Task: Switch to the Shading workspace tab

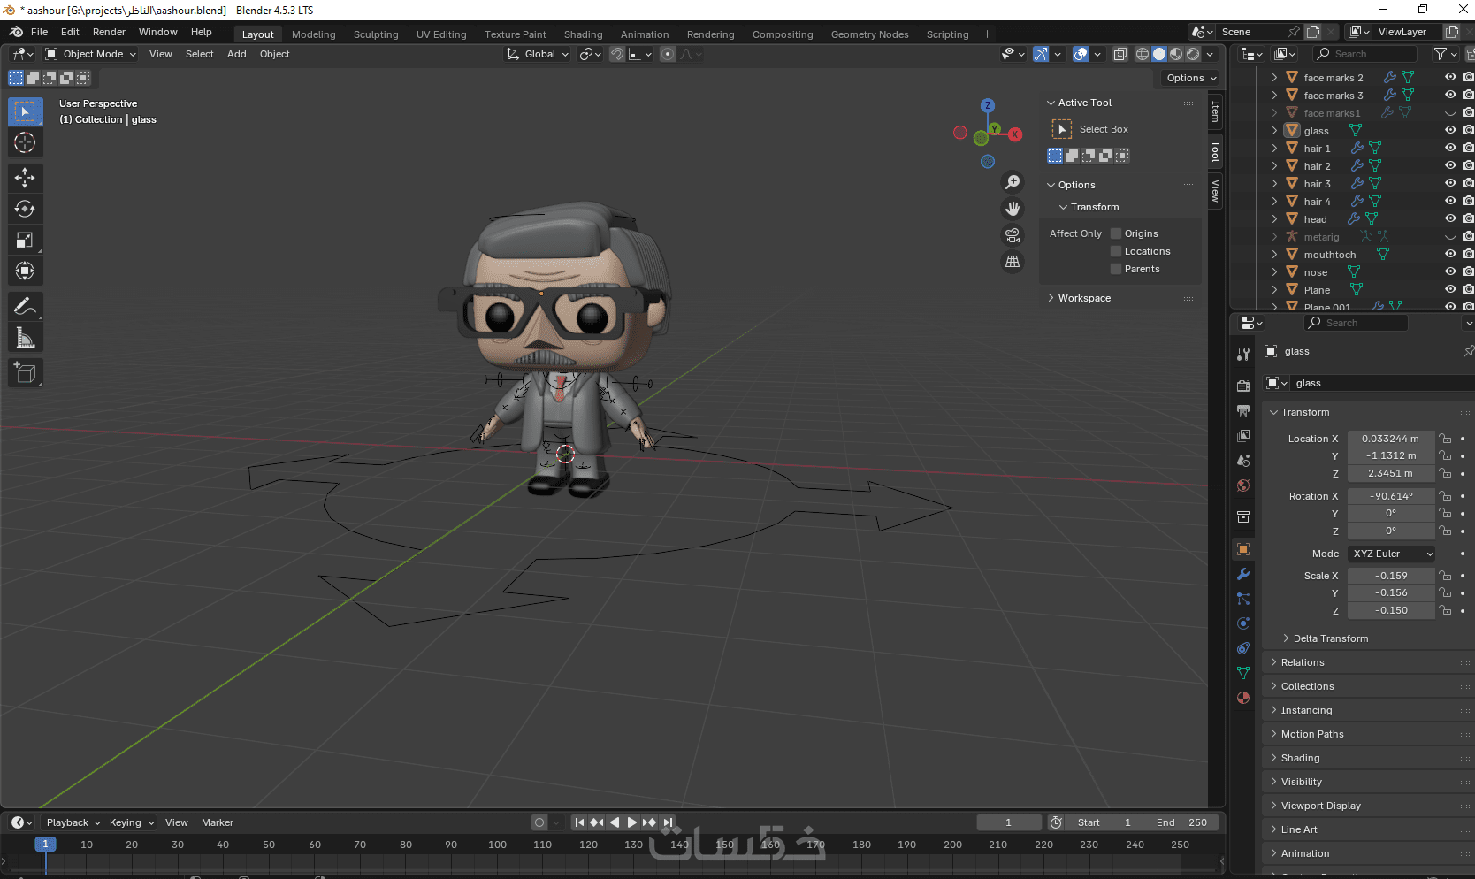Action: 584,34
